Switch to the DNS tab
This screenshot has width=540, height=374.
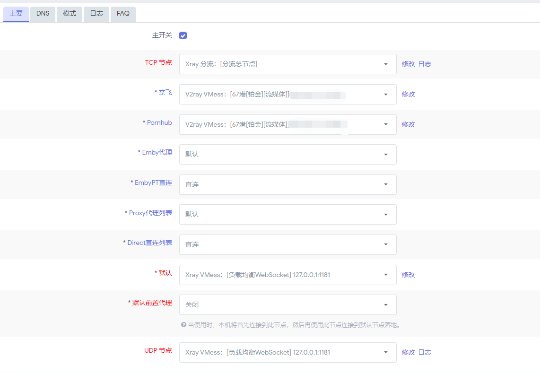(43, 14)
